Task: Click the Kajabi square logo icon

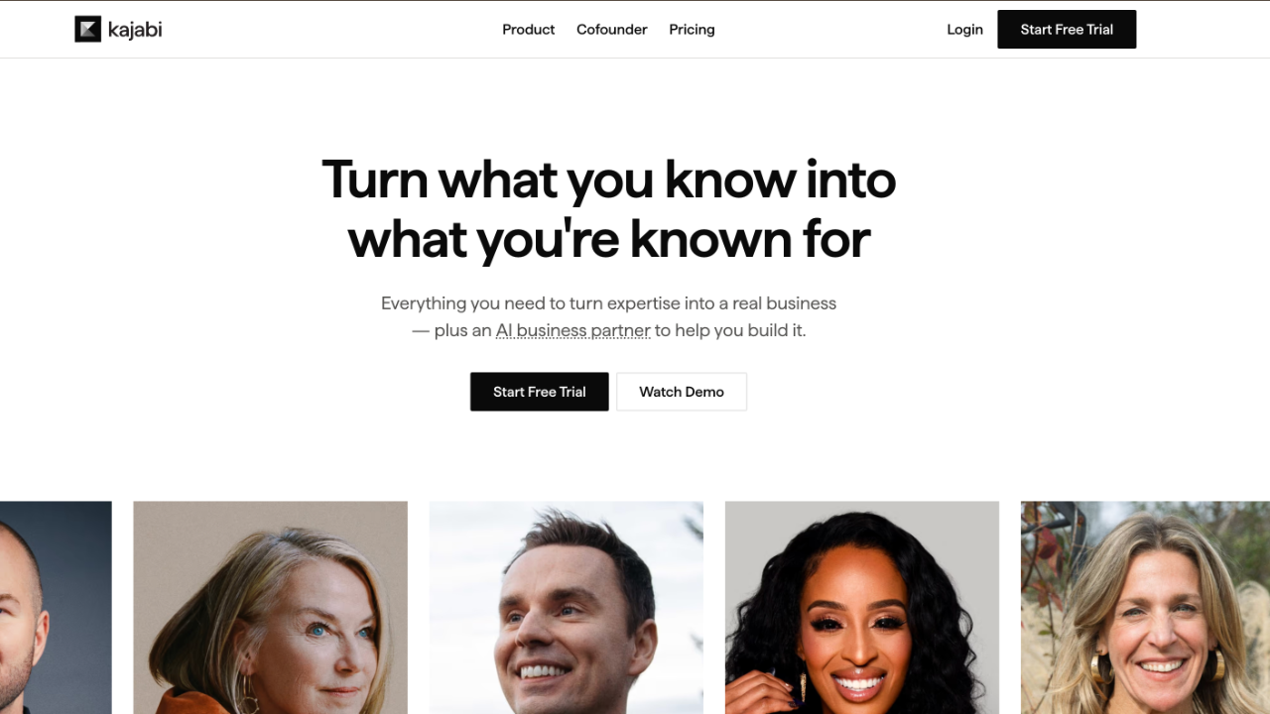Action: point(88,30)
